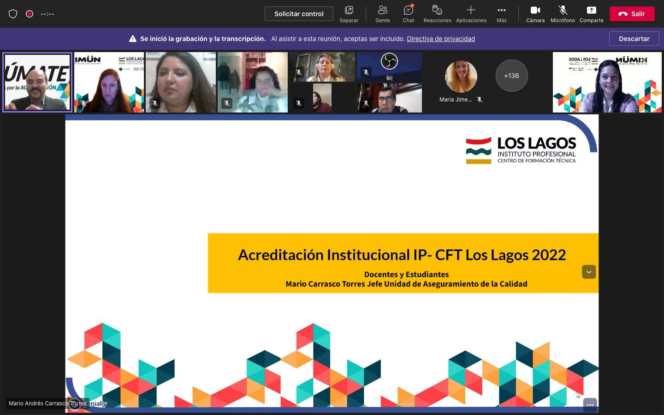Select the man with glasses video thumbnail
This screenshot has height=415, width=664.
(389, 98)
